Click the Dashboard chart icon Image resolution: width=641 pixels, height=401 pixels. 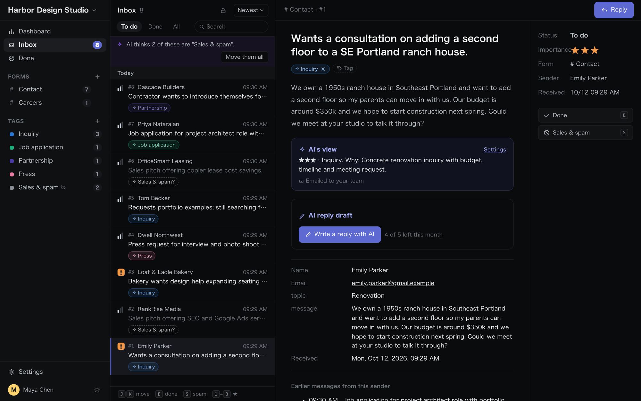pyautogui.click(x=12, y=31)
